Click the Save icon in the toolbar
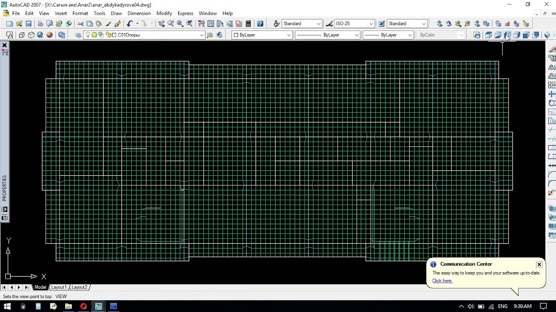The height and width of the screenshot is (312, 556). click(x=29, y=24)
